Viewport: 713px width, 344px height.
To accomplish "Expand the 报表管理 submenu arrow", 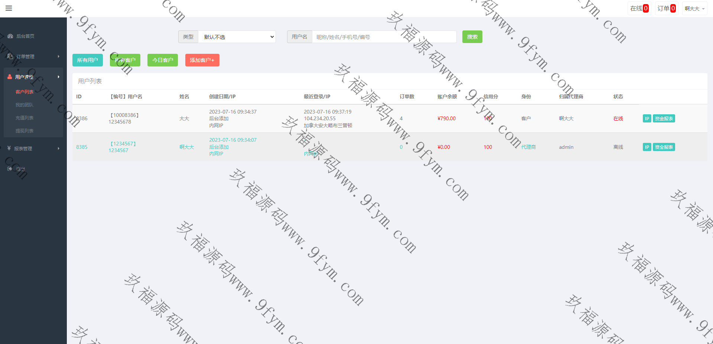I will pyautogui.click(x=59, y=148).
